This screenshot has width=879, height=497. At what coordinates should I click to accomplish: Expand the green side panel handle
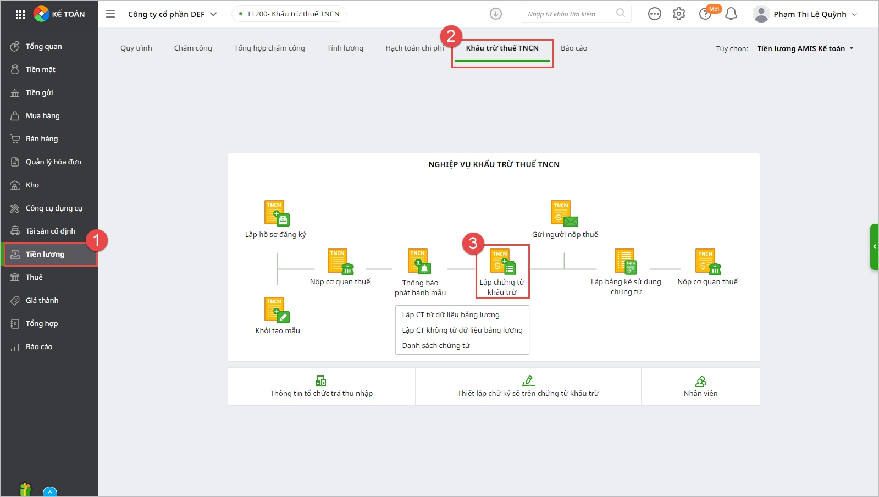874,246
